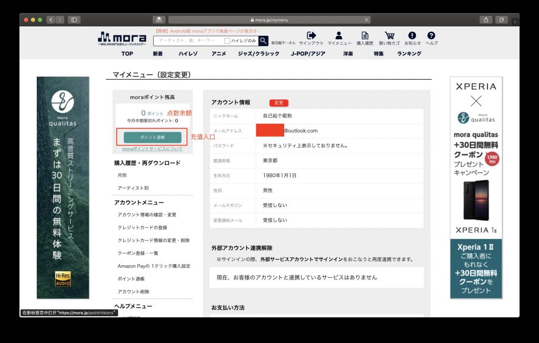539x343 pixels.
Task: Open the 新着 navigation tab
Action: tap(158, 54)
